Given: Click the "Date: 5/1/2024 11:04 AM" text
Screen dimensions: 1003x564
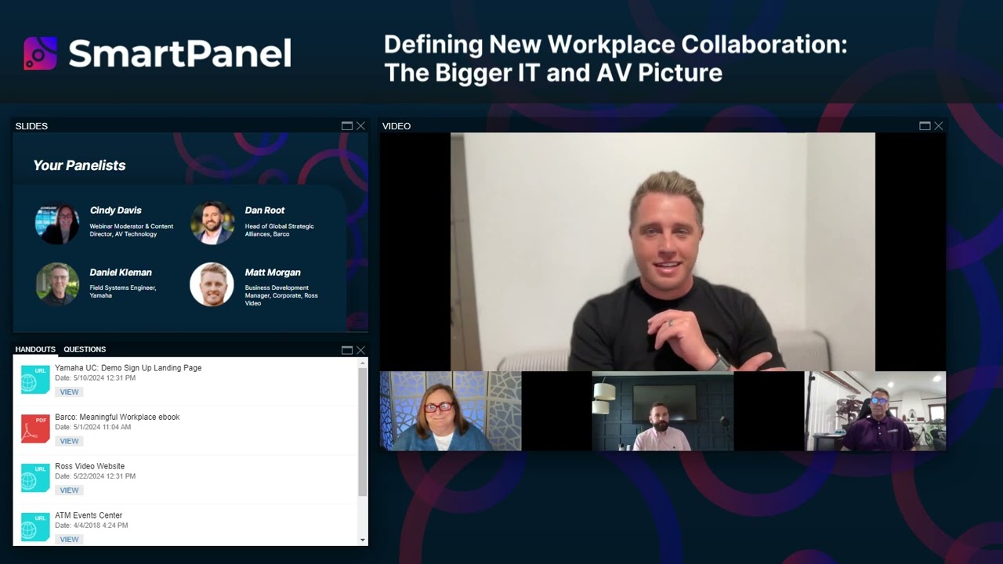Looking at the screenshot, I should [92, 427].
